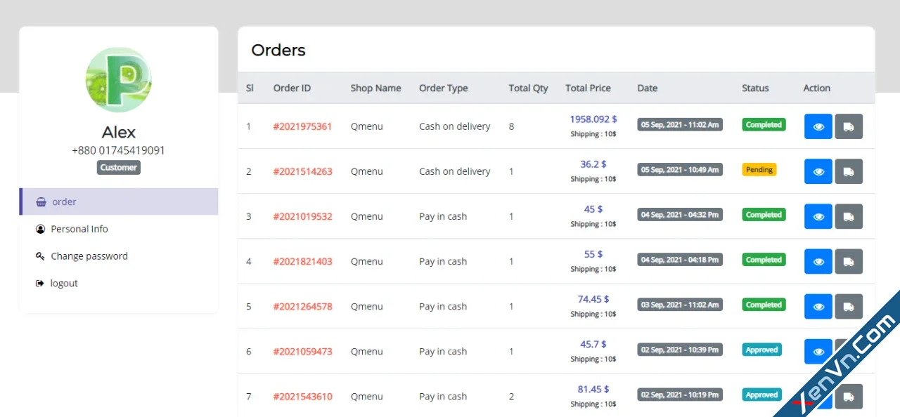Viewport: 900px width, 417px height.
Task: Click Pay in cash in order #2021821403 row
Action: coord(443,261)
